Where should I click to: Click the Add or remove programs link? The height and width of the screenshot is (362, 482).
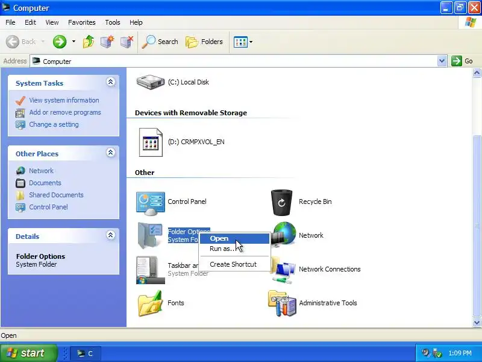tap(65, 112)
